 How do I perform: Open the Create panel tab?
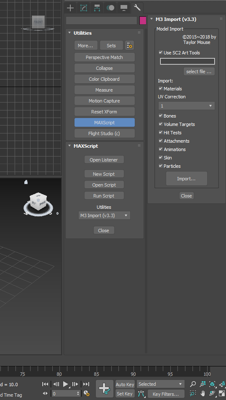[x=70, y=8]
